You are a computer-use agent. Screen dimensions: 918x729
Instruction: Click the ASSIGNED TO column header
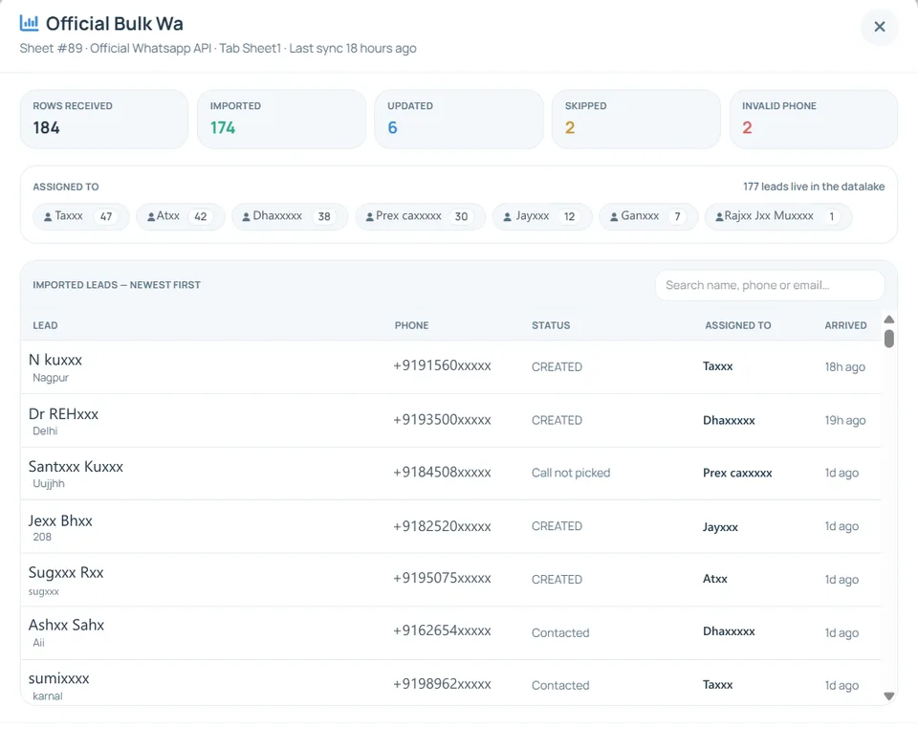click(x=737, y=325)
